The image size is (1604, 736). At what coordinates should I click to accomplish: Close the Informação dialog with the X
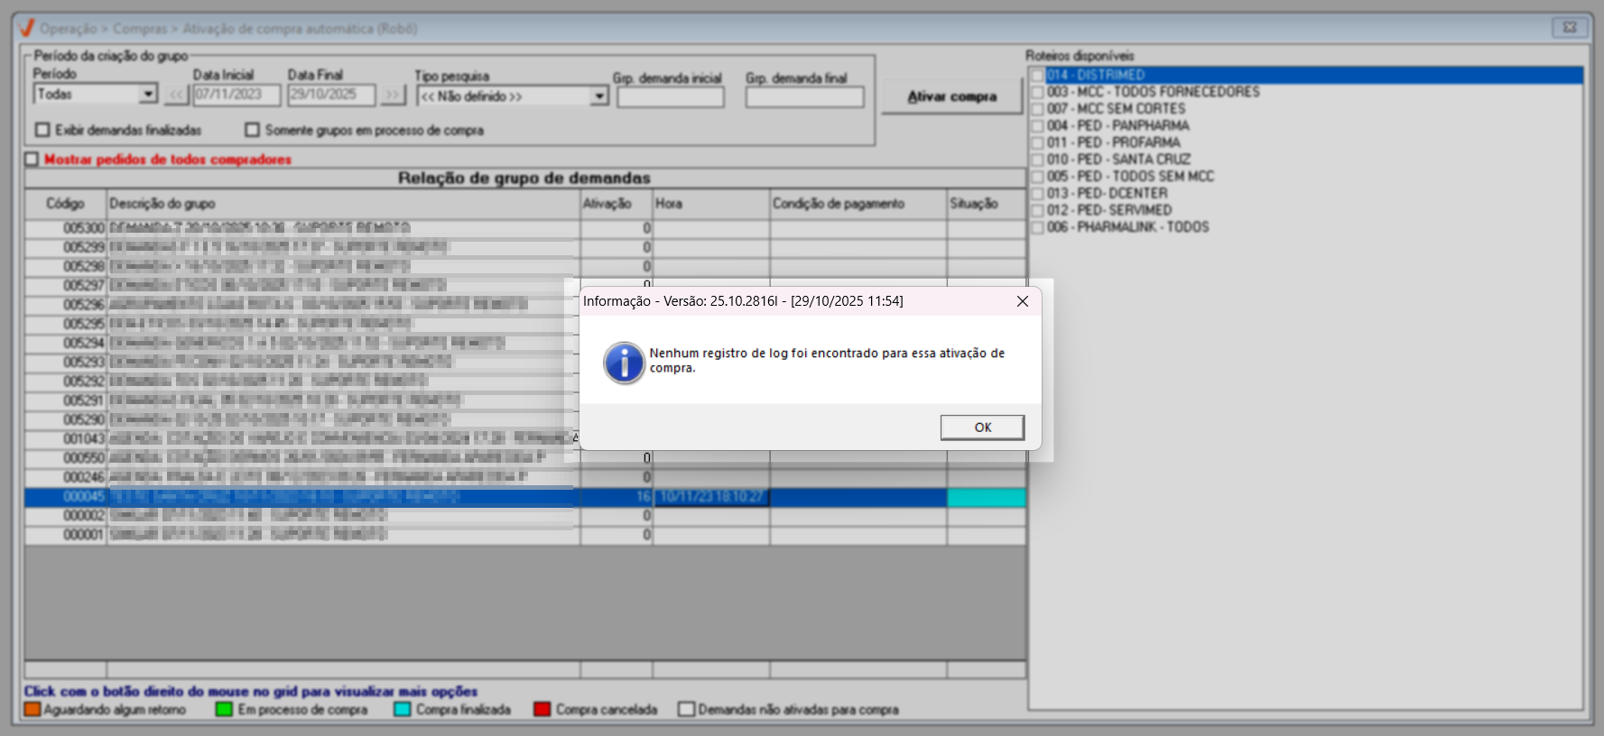(1023, 301)
